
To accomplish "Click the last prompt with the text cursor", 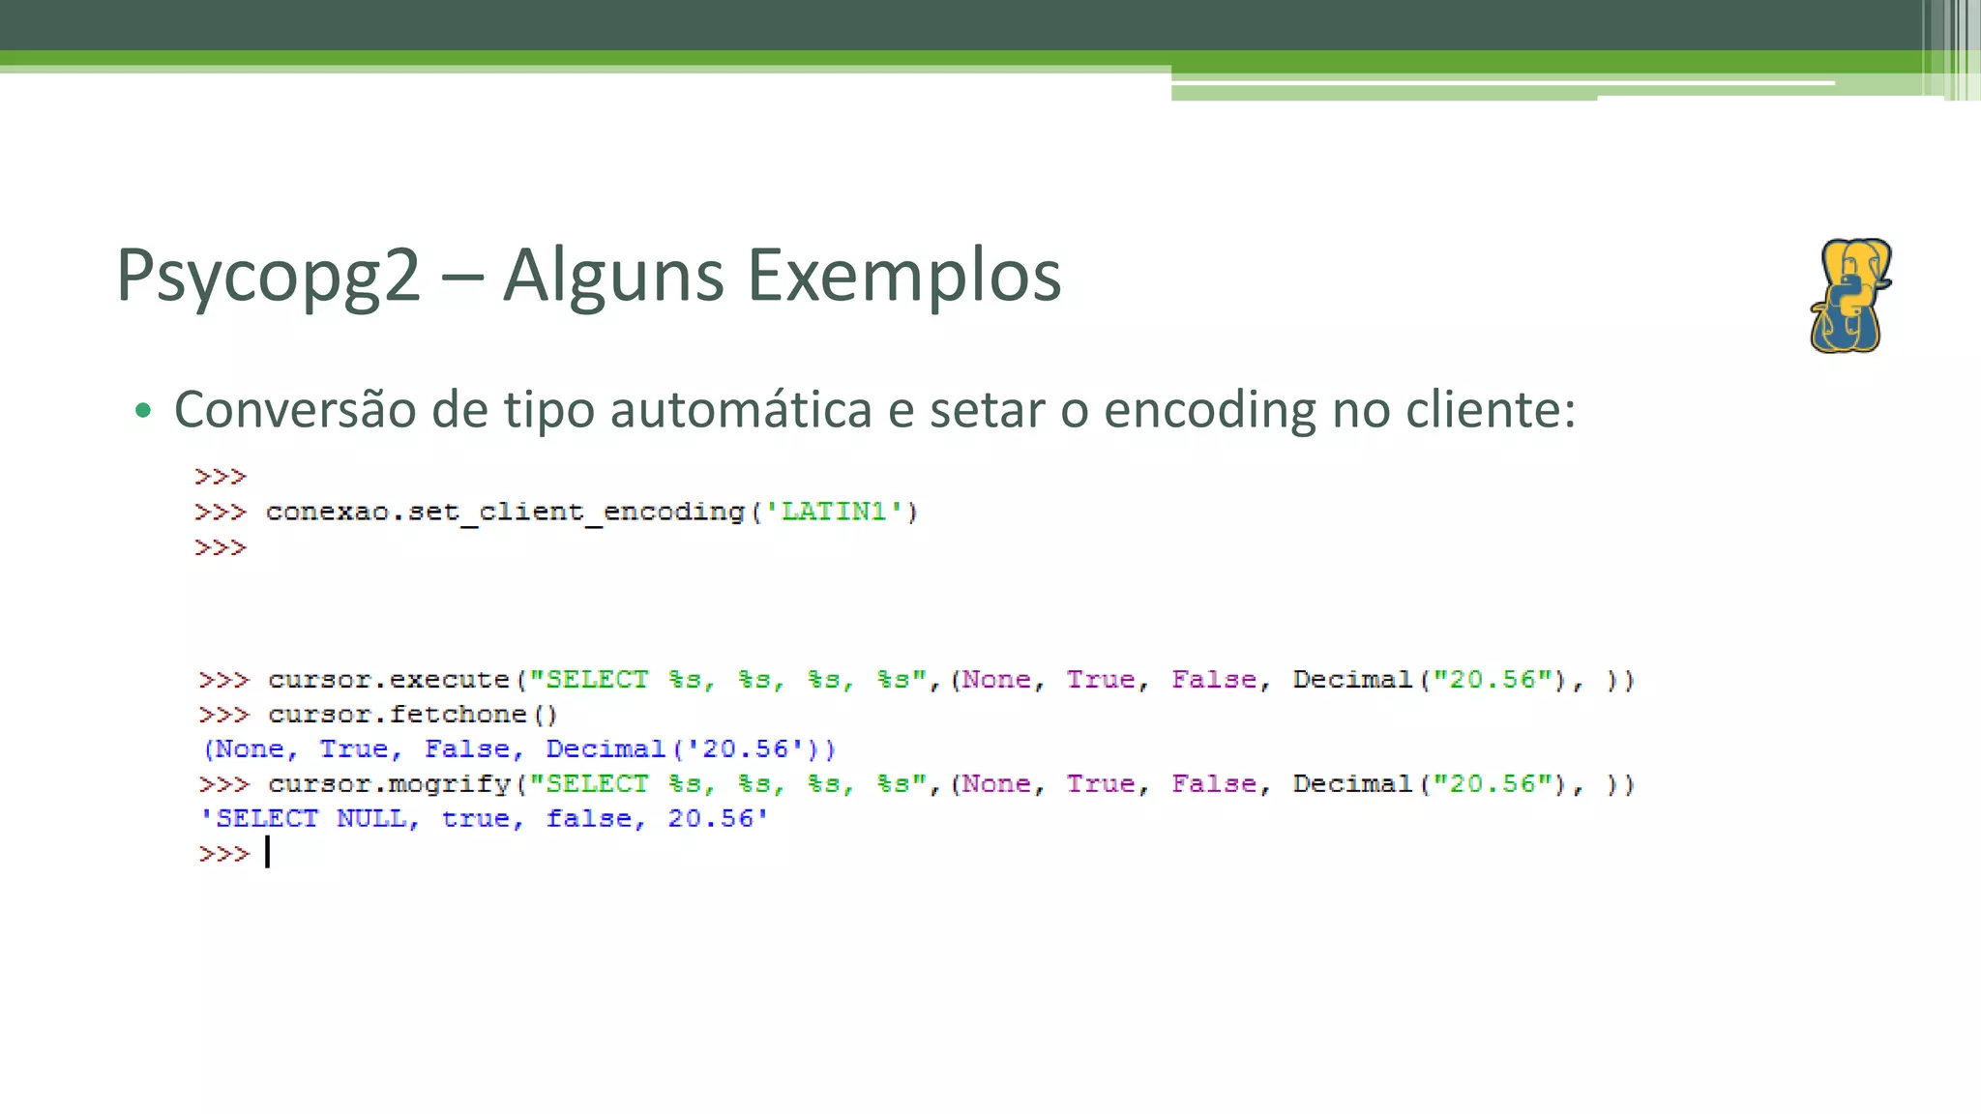I will click(234, 854).
